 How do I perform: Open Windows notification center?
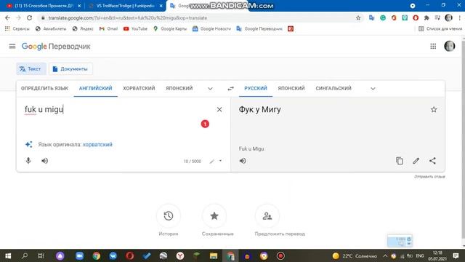(456, 255)
